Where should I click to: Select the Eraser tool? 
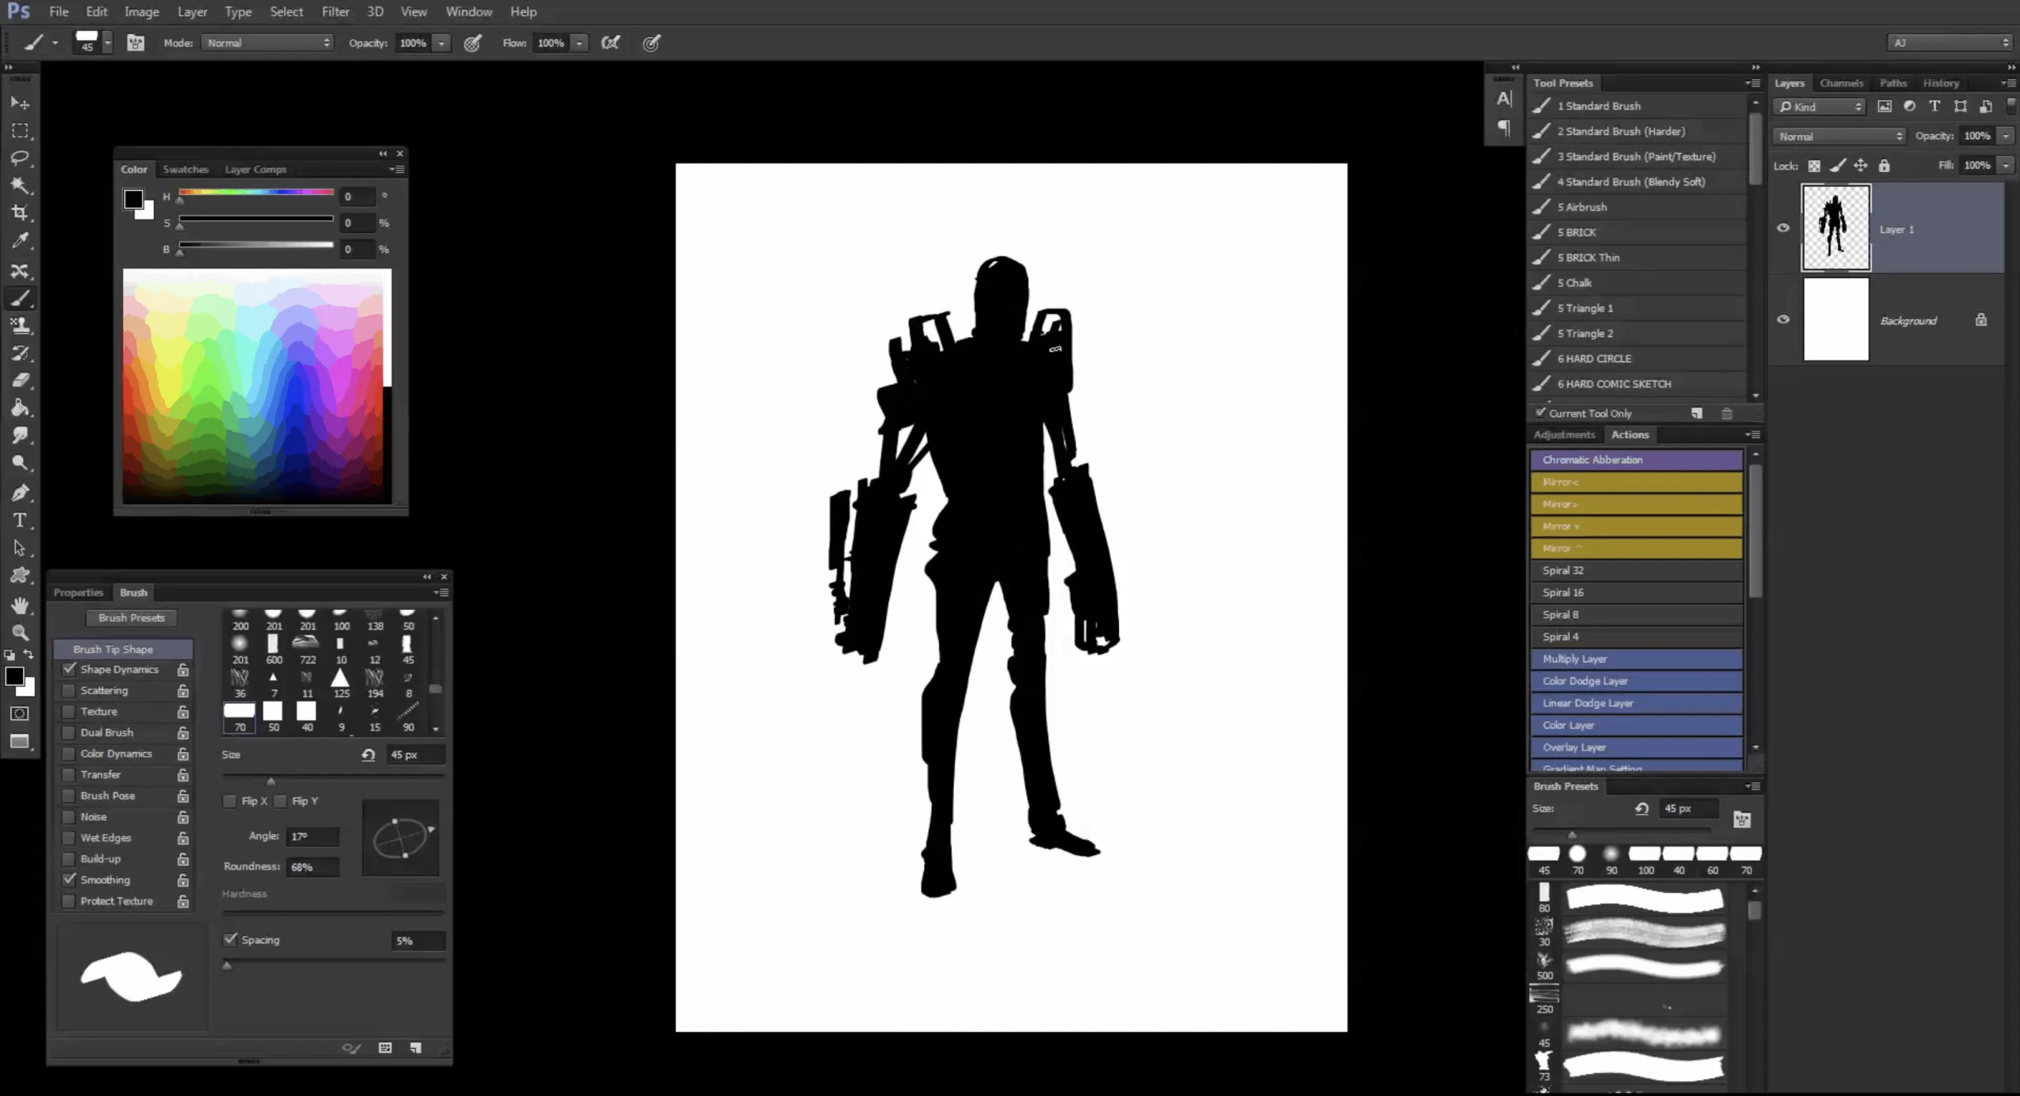20,380
